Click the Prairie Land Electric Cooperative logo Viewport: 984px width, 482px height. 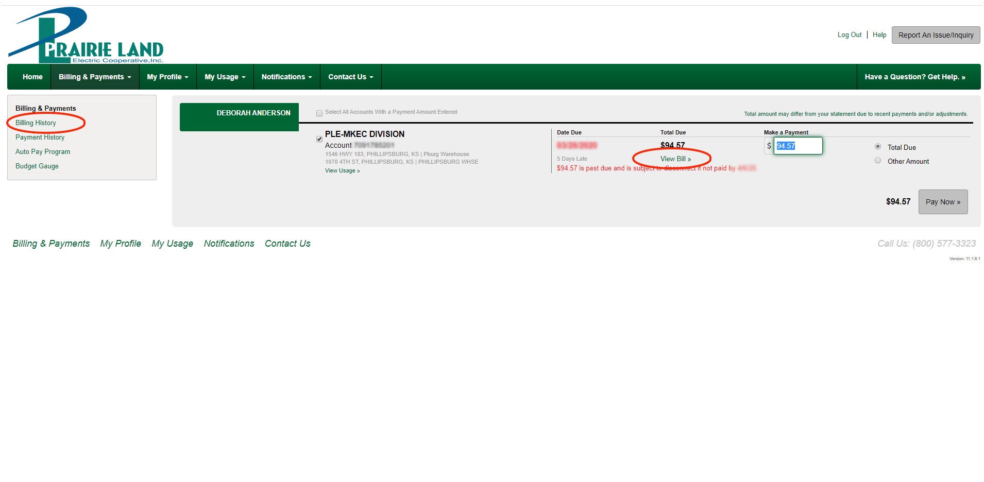coord(86,35)
